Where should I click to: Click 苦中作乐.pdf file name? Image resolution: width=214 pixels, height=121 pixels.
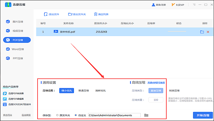click(68, 32)
